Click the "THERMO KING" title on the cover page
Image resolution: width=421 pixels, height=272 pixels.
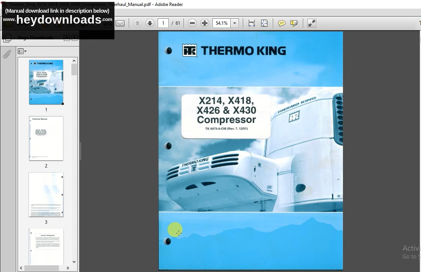point(244,51)
